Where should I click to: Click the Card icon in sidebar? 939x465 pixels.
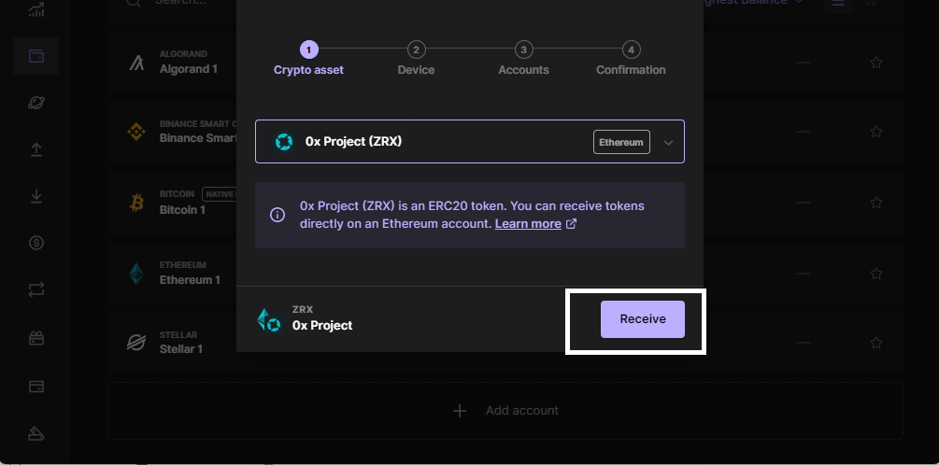click(x=36, y=386)
